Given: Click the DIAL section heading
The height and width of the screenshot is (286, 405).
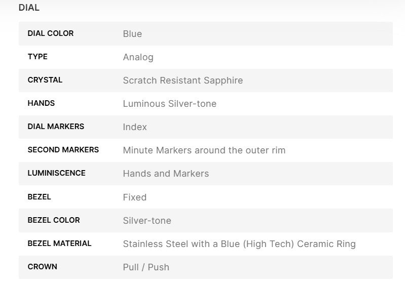Looking at the screenshot, I should pyautogui.click(x=29, y=8).
